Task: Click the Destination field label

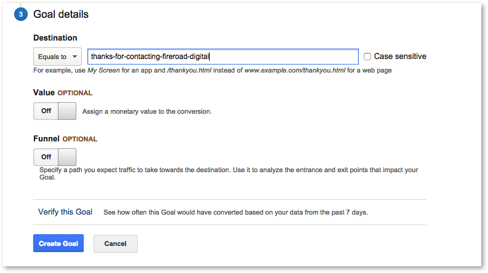Action: pyautogui.click(x=55, y=38)
